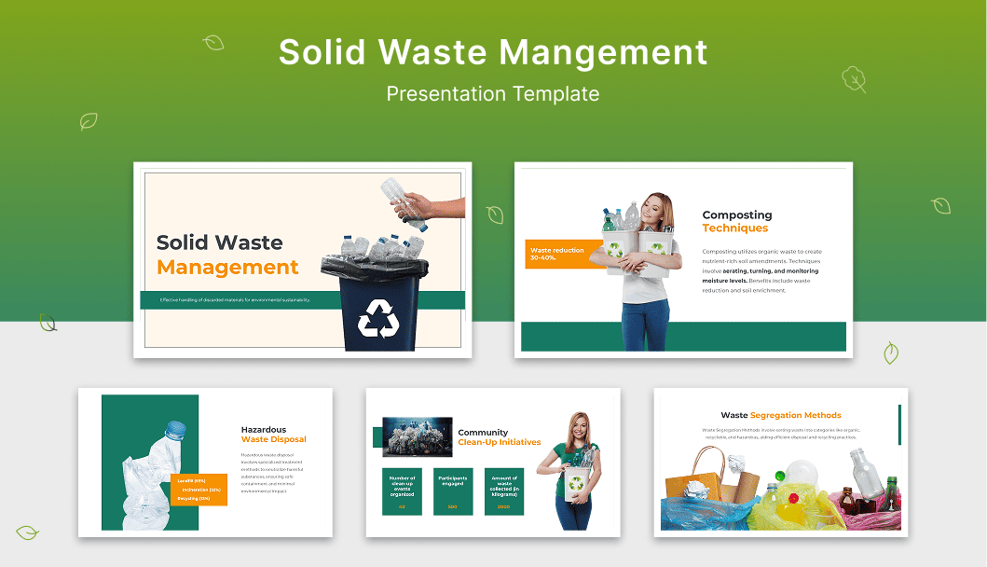Viewport: 987px width, 567px height.
Task: Click the leaf outline above the word Template
Action: pos(213,43)
